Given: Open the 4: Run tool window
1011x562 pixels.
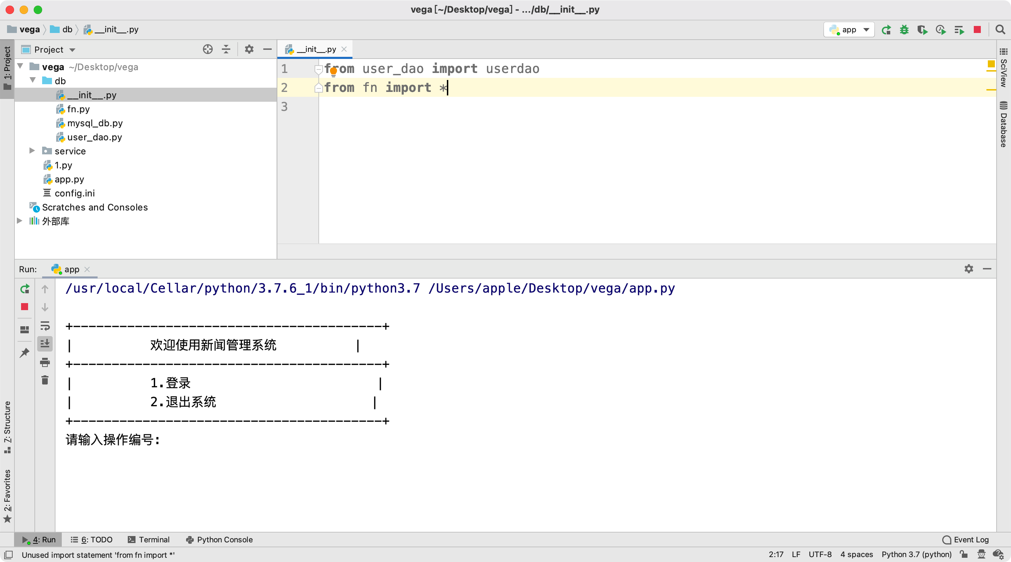Looking at the screenshot, I should (x=39, y=540).
